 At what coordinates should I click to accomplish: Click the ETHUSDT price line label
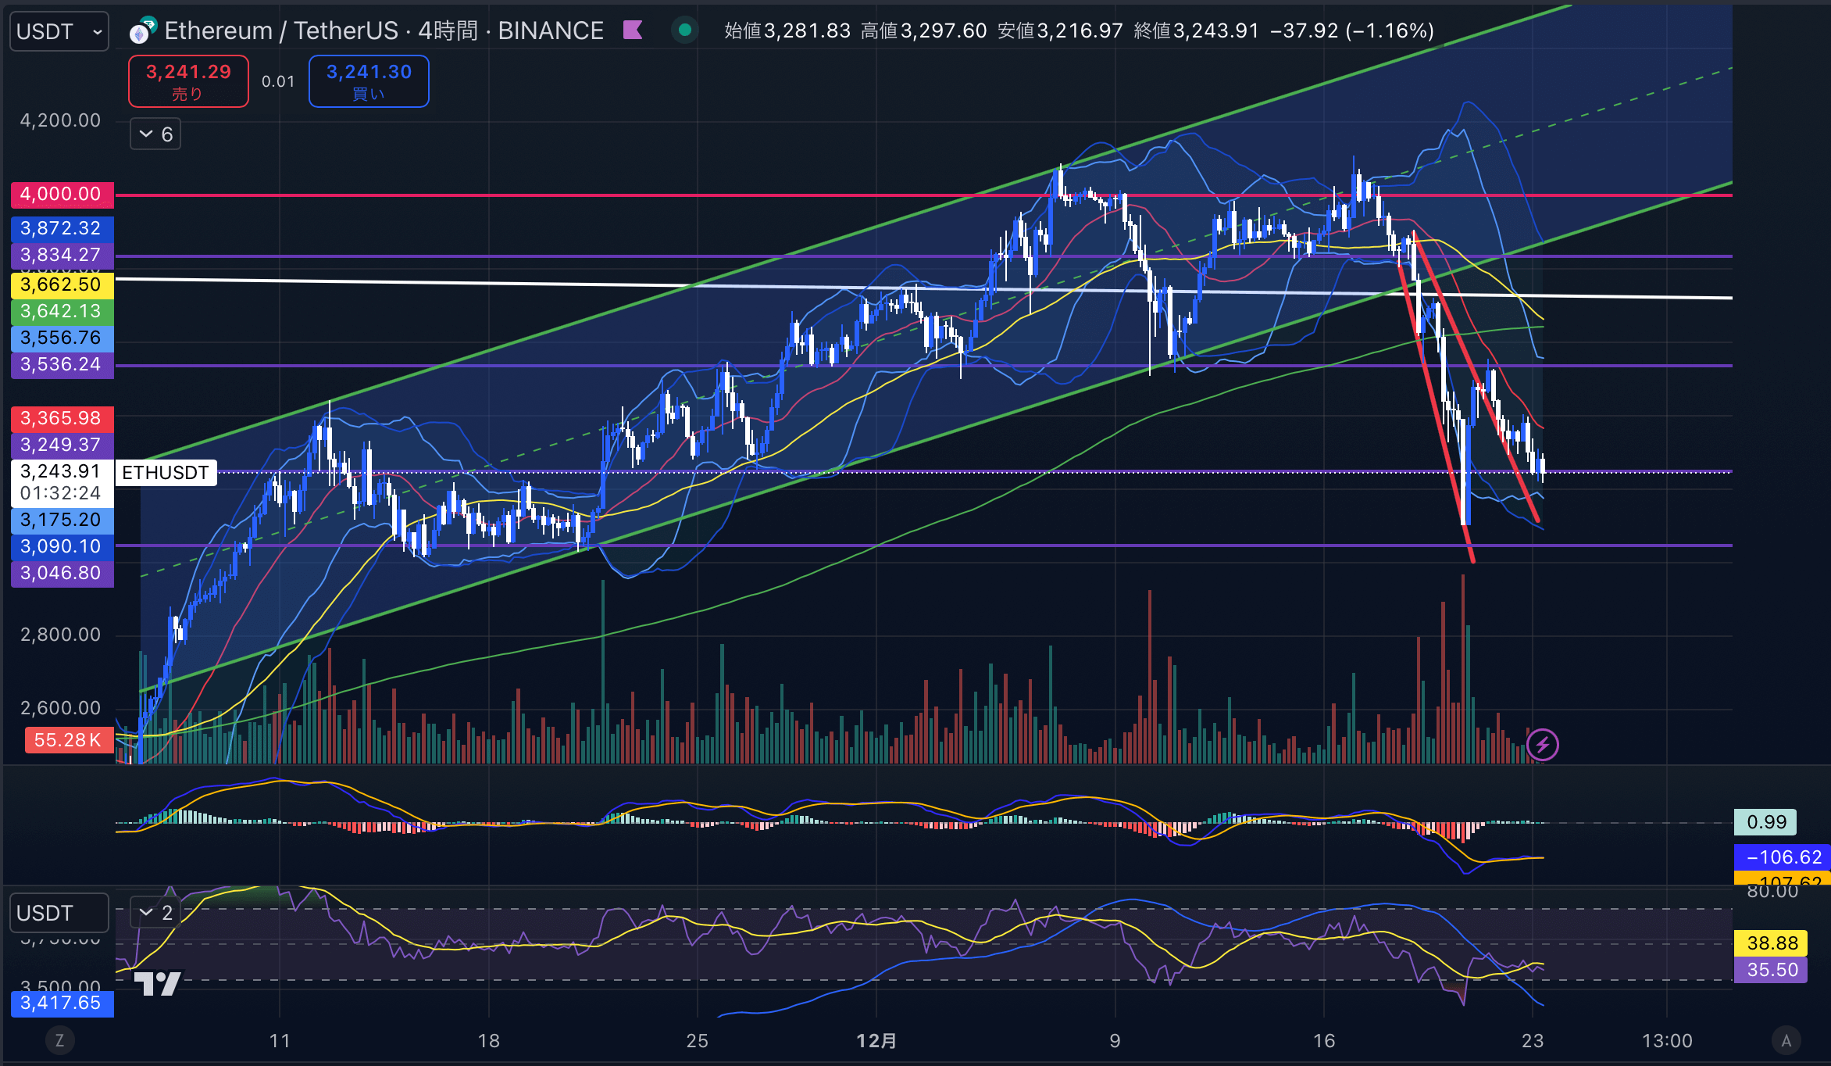(166, 473)
